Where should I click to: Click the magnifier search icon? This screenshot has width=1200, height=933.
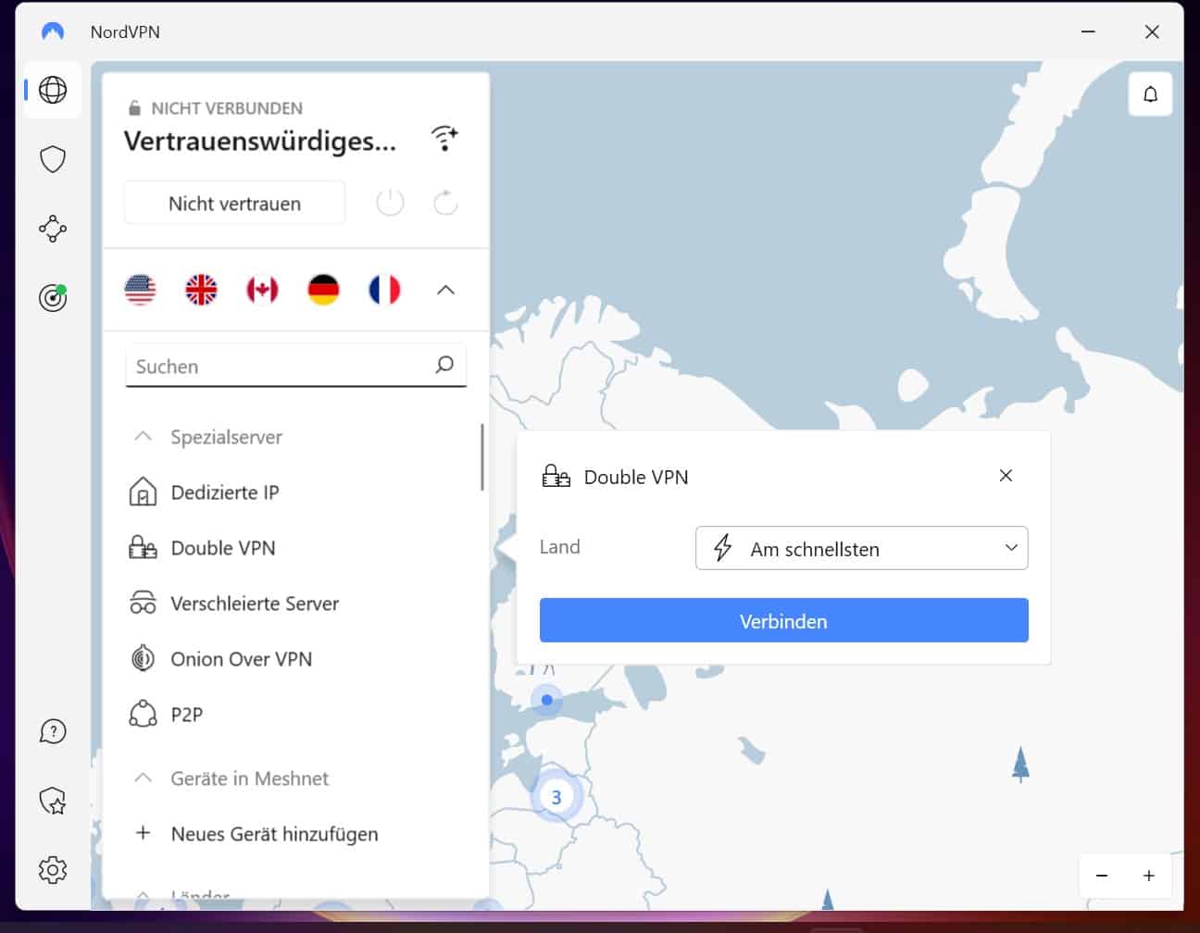(444, 365)
